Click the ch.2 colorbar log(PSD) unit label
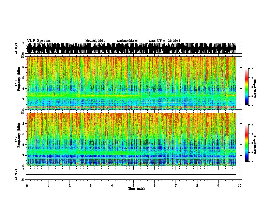The width and height of the screenshot is (270, 208). coord(255,144)
